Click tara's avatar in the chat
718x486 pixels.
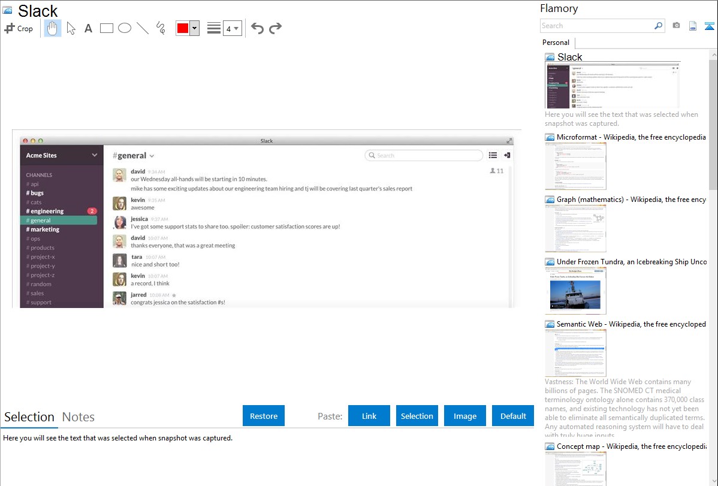pos(119,260)
